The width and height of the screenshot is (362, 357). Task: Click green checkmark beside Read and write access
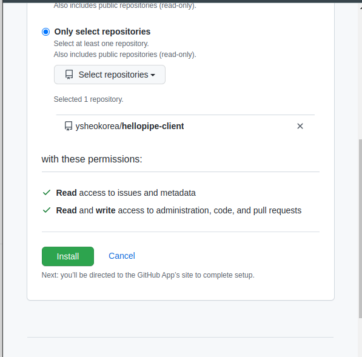(x=47, y=210)
